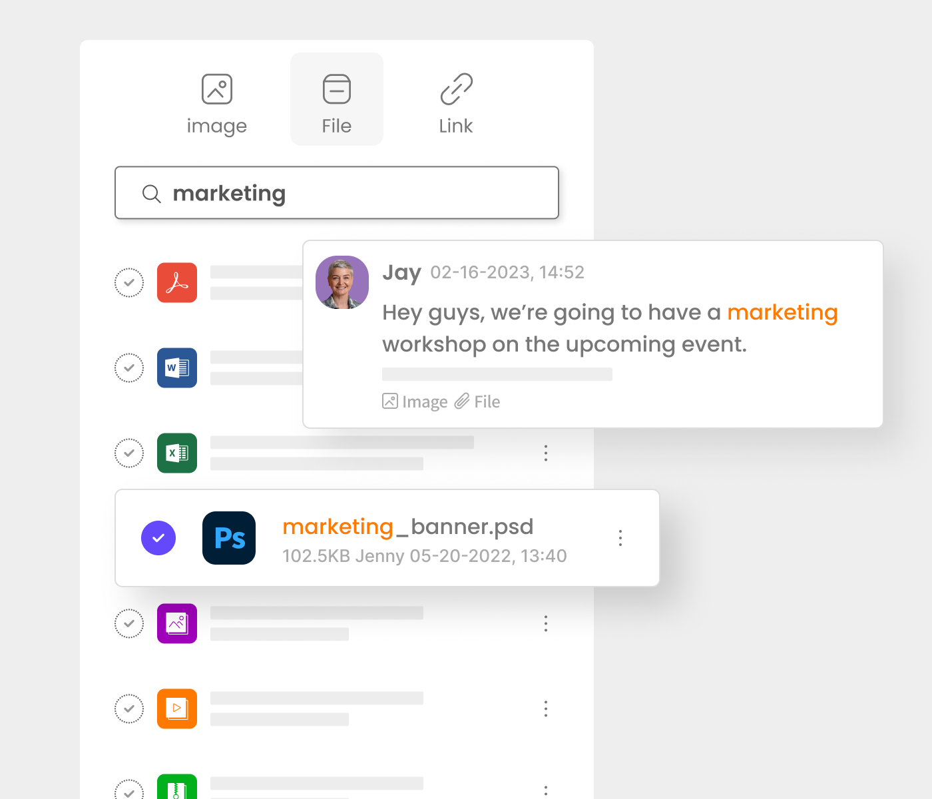
Task: Open more options for marketing_banner.psd
Action: (x=620, y=538)
